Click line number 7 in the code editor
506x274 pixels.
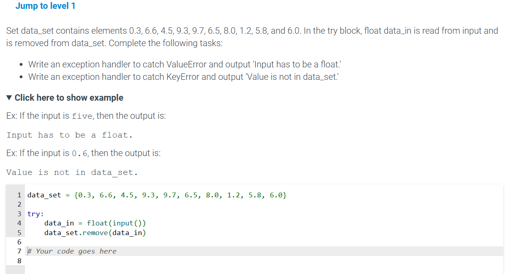click(19, 251)
